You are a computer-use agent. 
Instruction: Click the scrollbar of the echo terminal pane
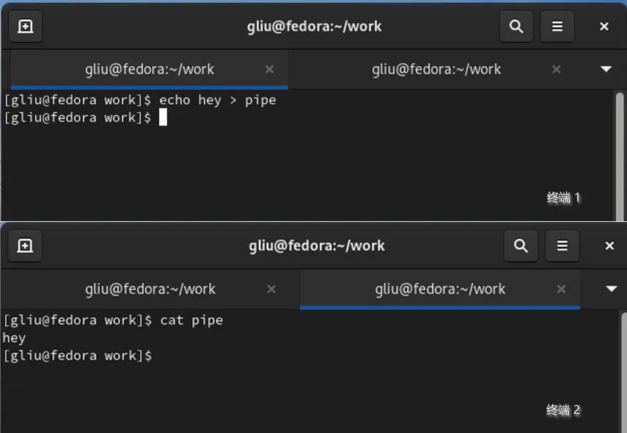pos(620,147)
